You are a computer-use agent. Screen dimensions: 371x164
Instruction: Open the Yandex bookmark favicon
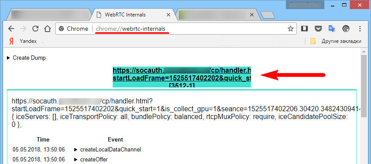[x=11, y=41]
